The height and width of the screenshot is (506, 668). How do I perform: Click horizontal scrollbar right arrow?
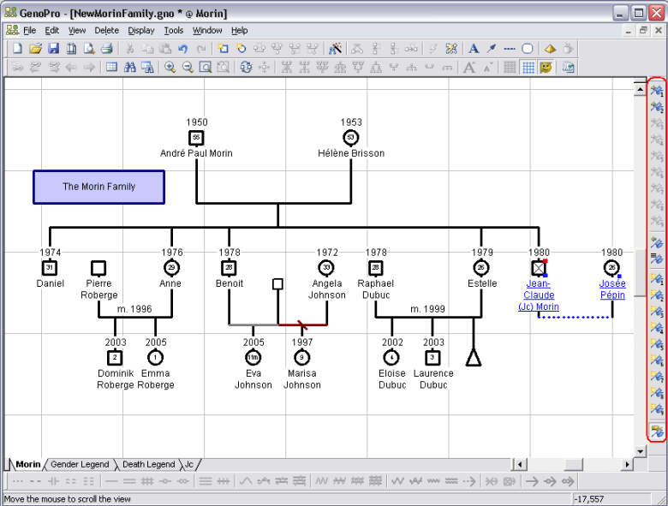627,464
